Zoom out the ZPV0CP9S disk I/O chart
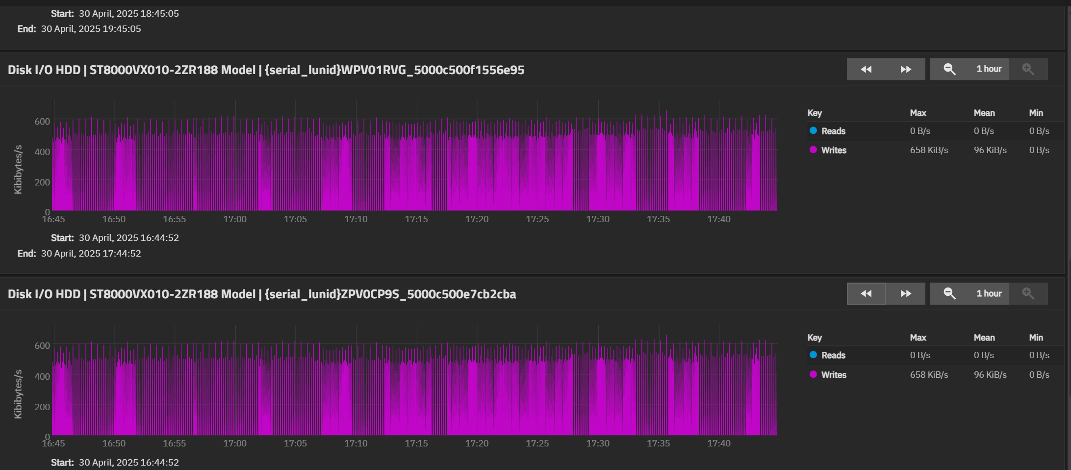The width and height of the screenshot is (1071, 470). point(949,293)
